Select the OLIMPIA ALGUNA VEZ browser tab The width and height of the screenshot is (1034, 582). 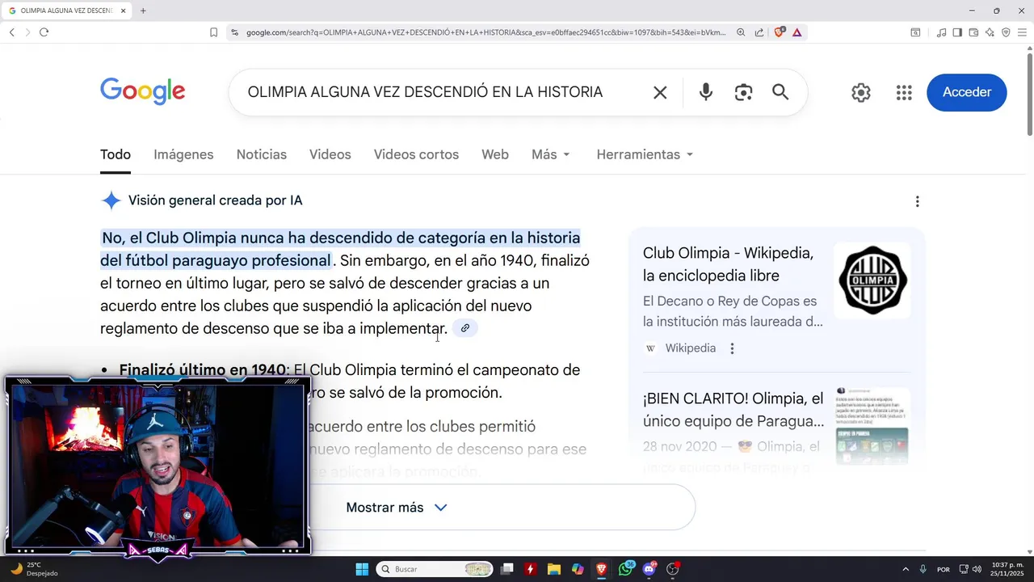[68, 11]
